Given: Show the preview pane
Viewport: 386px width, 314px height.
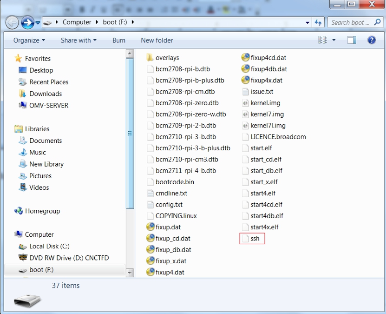Looking at the screenshot, I should pyautogui.click(x=352, y=40).
